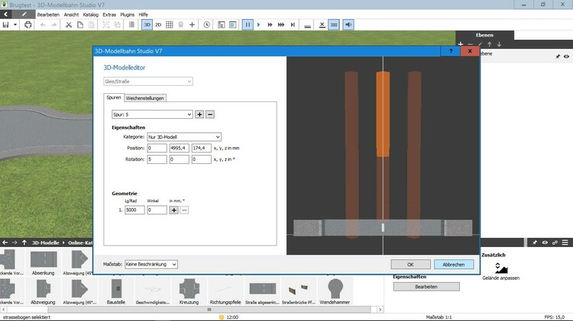Click the Lg/Rad field showing 5000

[x=134, y=210]
